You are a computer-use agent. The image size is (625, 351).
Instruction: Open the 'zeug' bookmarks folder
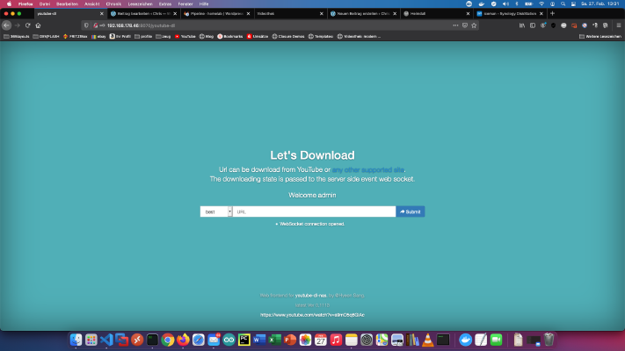click(x=164, y=37)
